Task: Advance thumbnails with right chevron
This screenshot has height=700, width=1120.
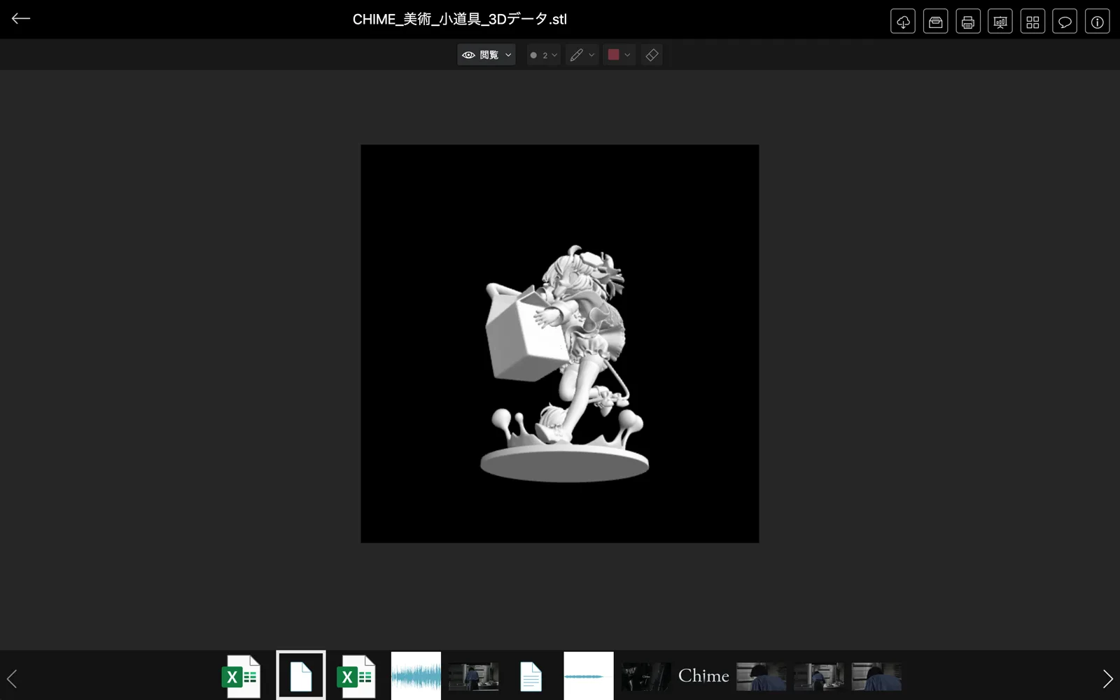Action: coord(1107,678)
